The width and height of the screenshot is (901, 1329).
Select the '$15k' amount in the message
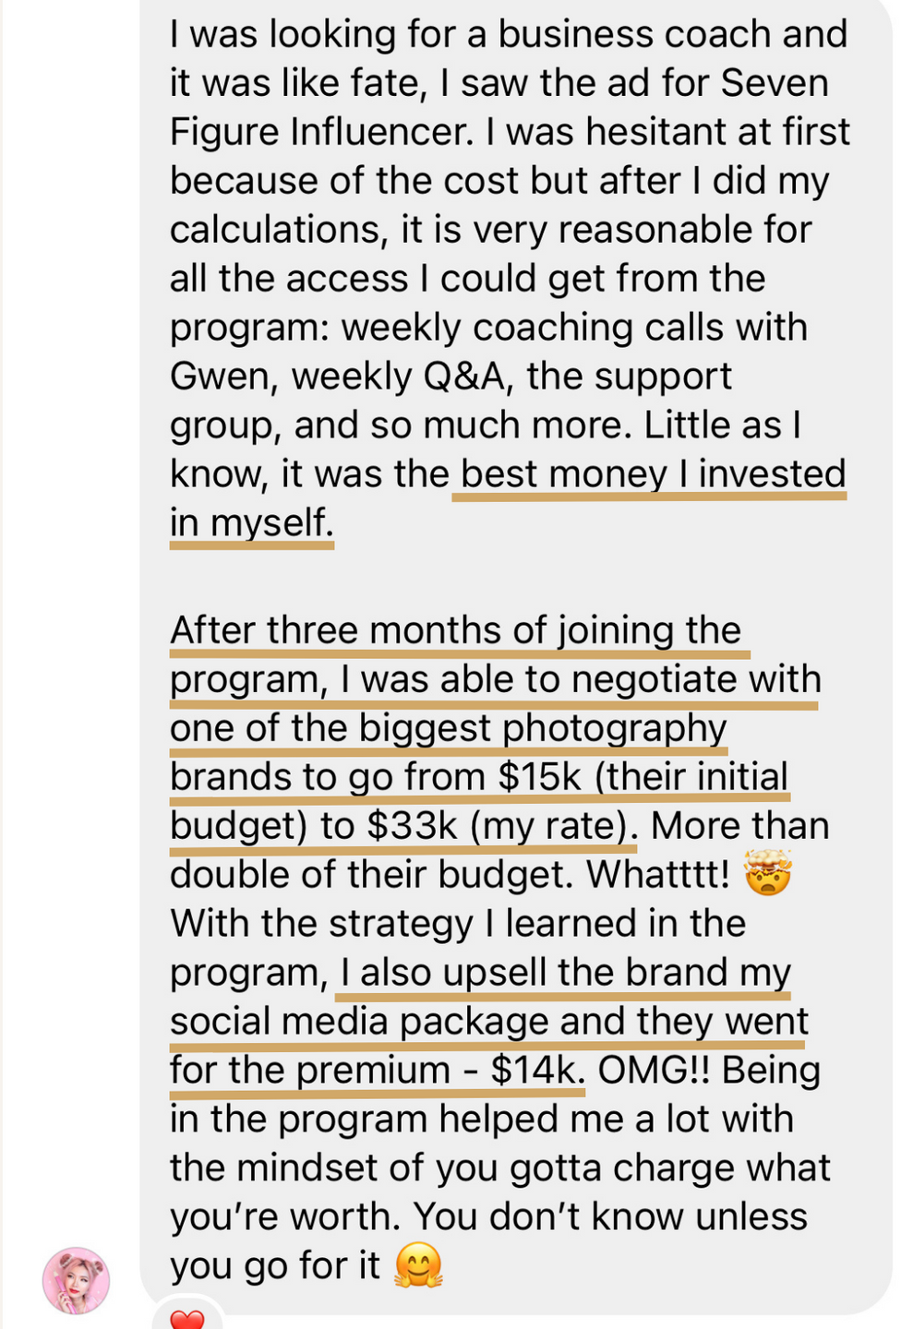(540, 776)
